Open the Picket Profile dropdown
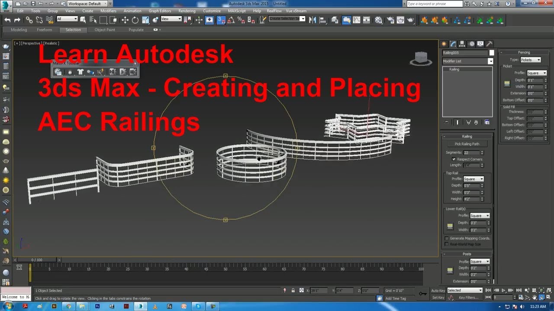The height and width of the screenshot is (311, 554). tap(537, 73)
